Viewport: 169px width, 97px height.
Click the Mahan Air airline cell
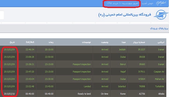160,79
